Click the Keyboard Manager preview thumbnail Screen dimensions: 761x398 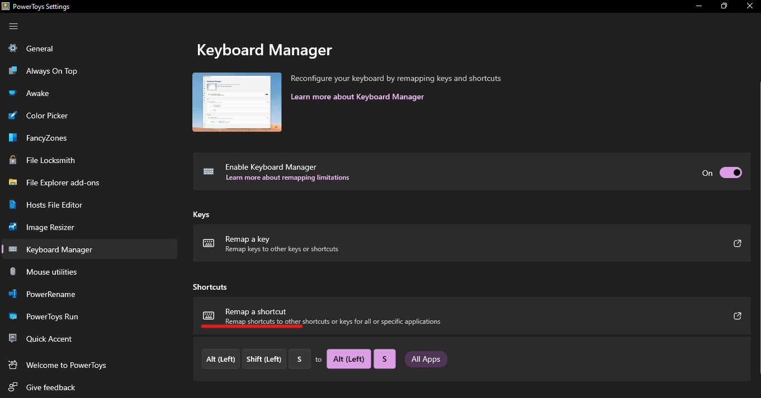click(237, 102)
